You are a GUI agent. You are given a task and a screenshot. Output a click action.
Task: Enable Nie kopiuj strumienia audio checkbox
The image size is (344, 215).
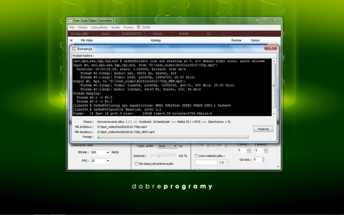coord(137,164)
